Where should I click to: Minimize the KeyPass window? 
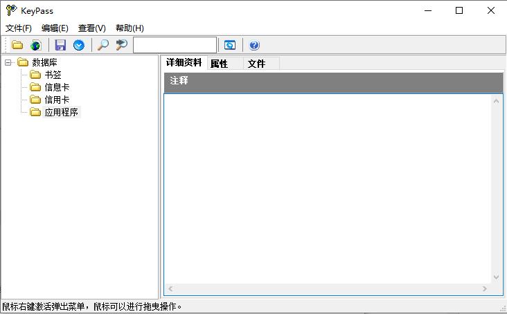[x=428, y=10]
